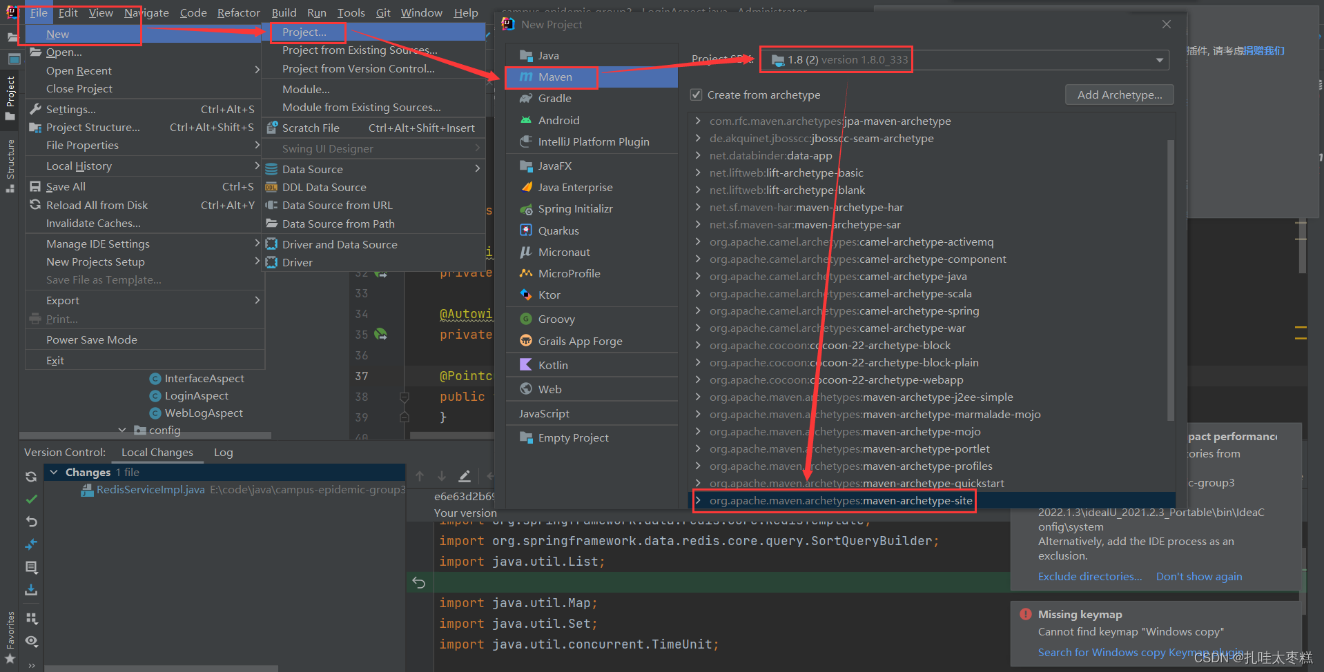Select Kotlin project type
The width and height of the screenshot is (1324, 672).
tap(592, 365)
